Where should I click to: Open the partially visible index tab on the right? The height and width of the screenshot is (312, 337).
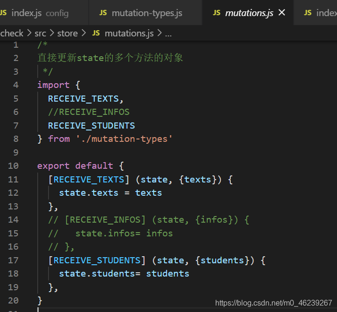coord(315,13)
